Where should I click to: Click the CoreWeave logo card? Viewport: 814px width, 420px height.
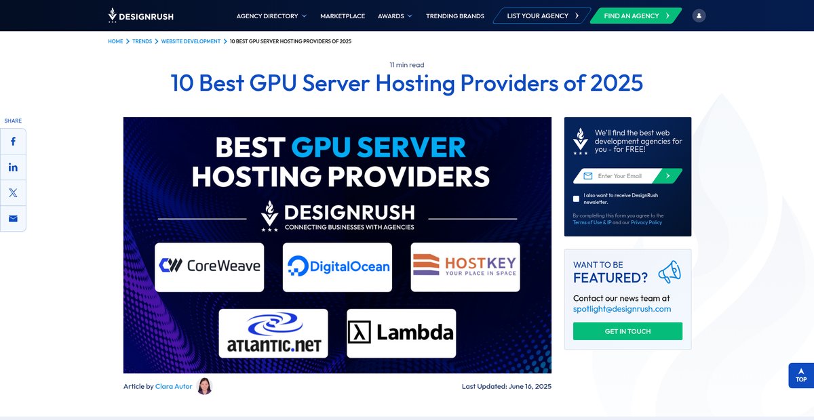(209, 267)
